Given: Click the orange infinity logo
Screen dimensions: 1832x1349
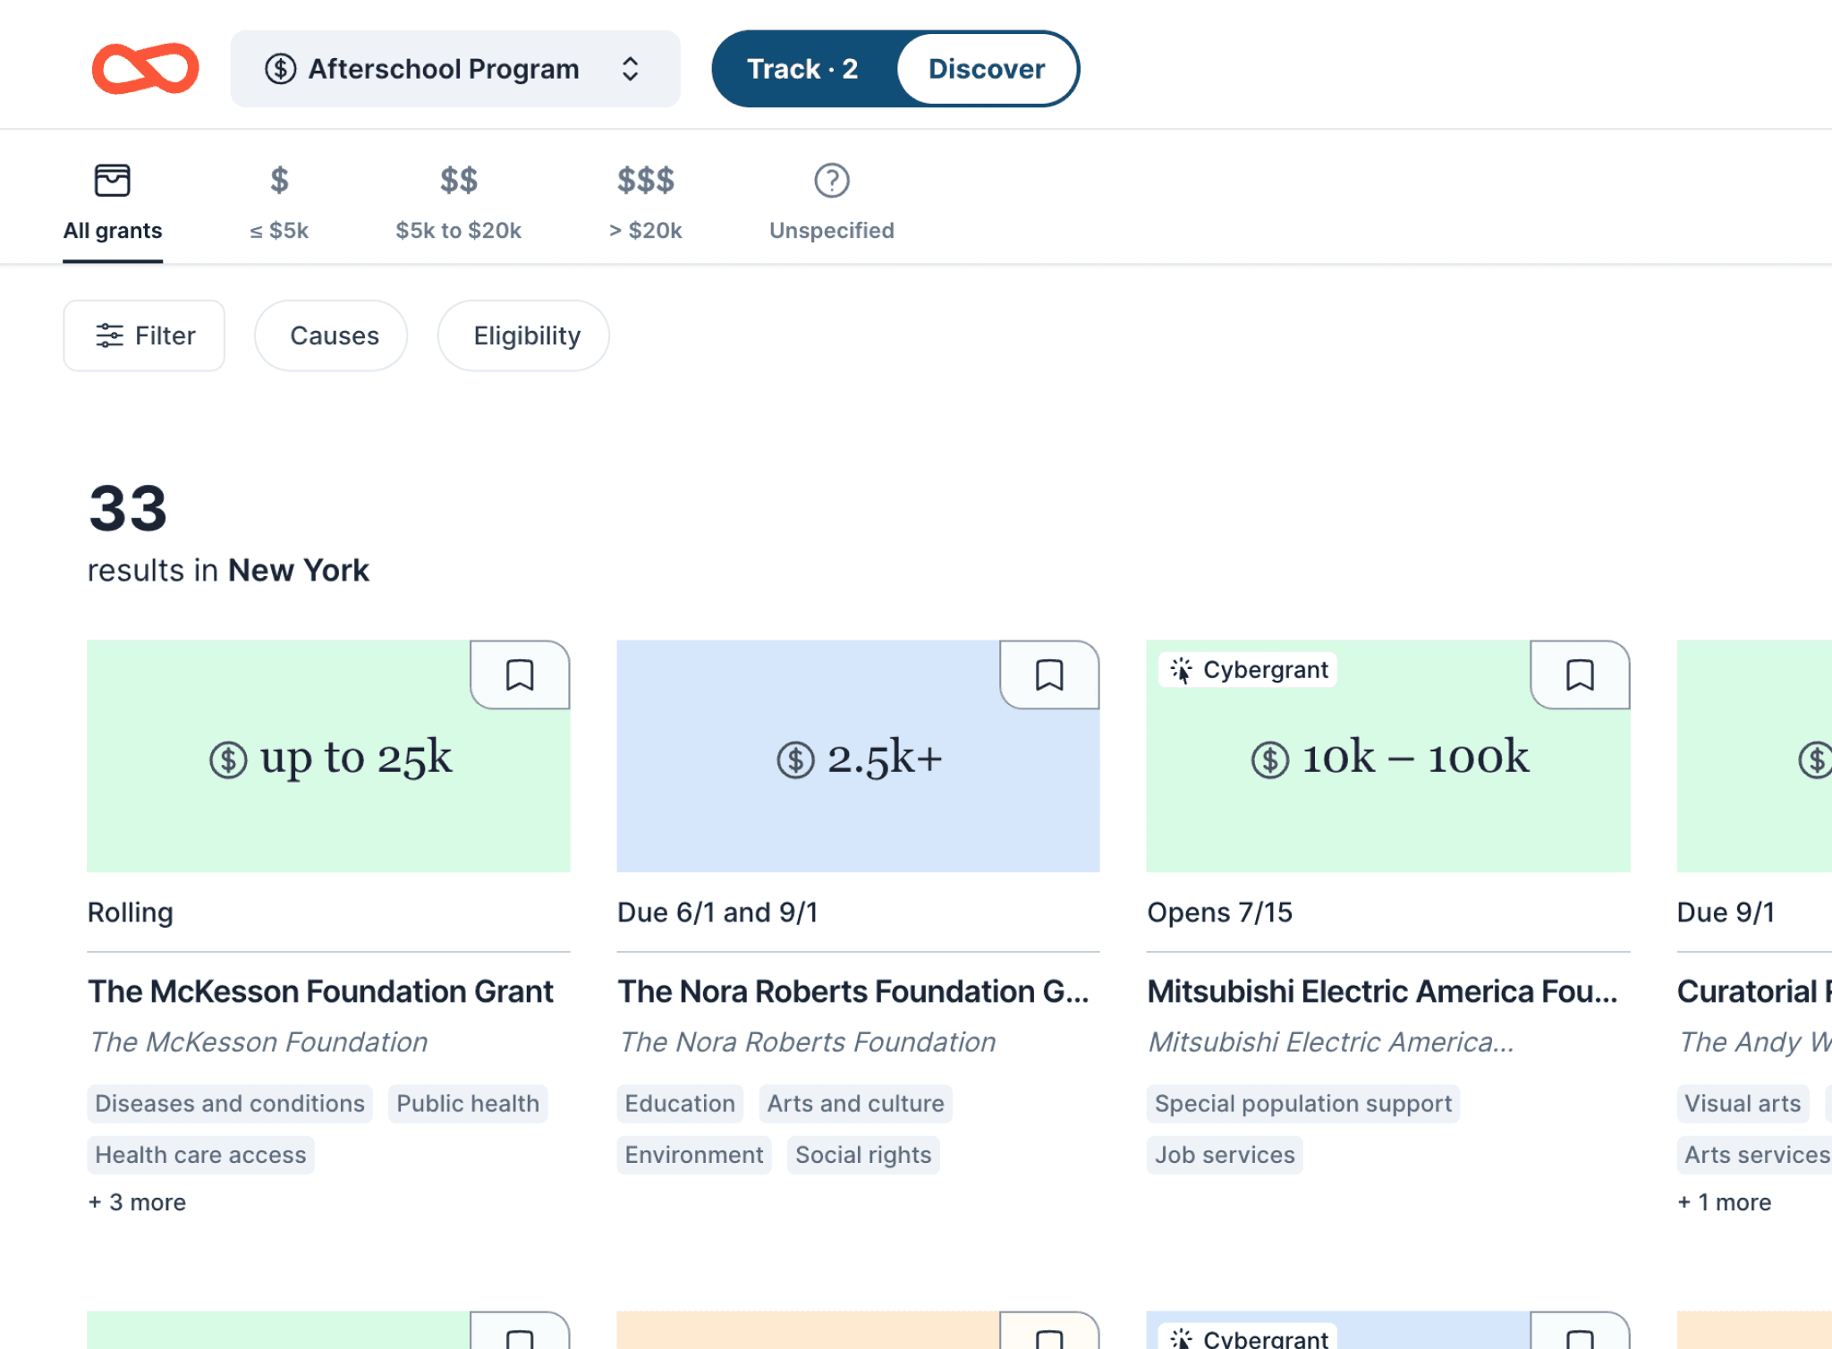Looking at the screenshot, I should point(145,69).
